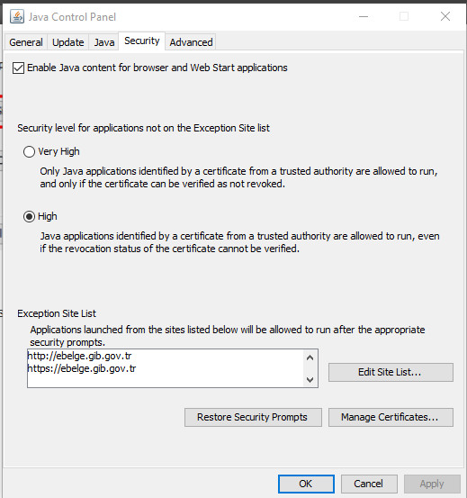Click the site list scroll up arrow
This screenshot has width=467, height=498.
310,358
